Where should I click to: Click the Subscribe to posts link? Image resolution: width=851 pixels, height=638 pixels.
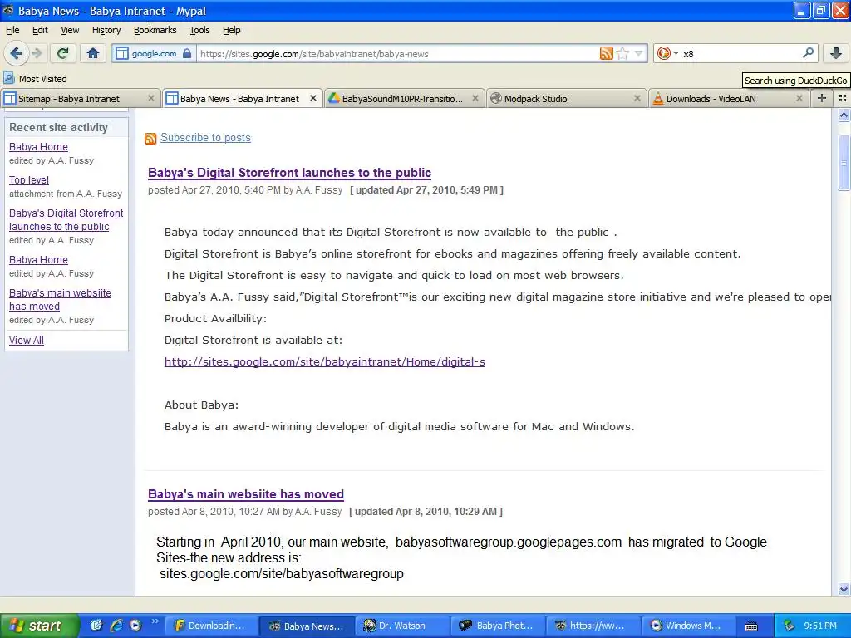205,138
